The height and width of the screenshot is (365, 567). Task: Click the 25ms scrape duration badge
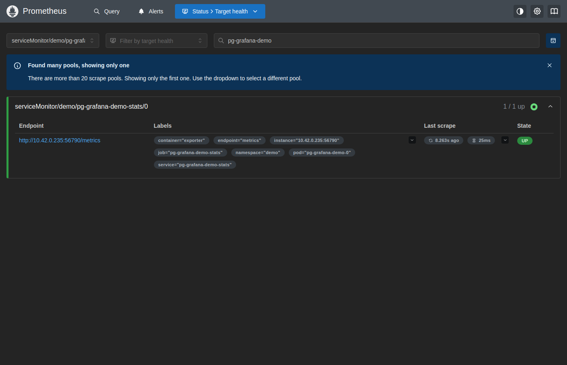[481, 140]
